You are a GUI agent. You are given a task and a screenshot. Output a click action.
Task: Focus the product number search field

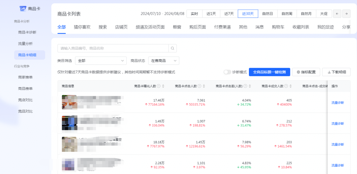[x=113, y=48]
